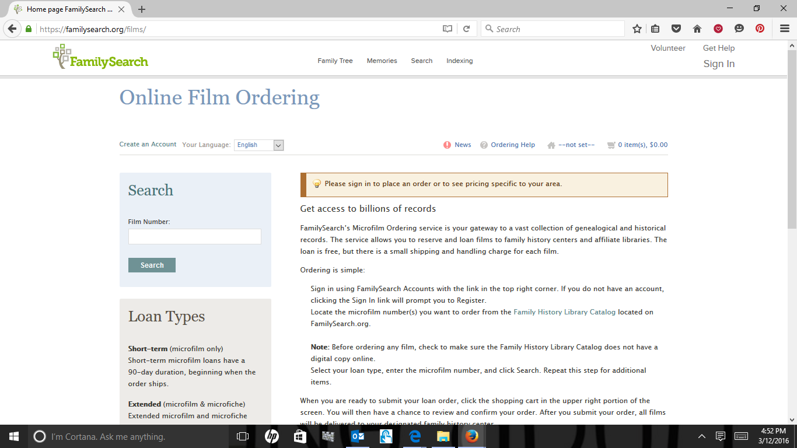Viewport: 797px width, 448px height.
Task: Click the Ordering Help link text
Action: (x=513, y=145)
